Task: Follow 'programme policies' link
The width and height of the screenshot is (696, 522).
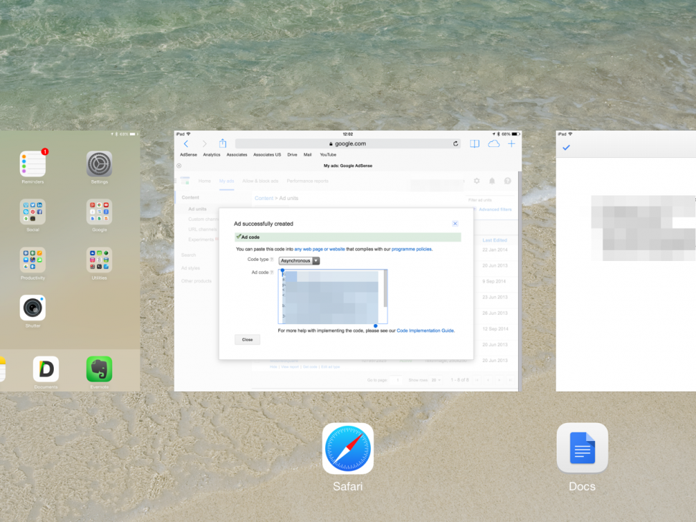Action: pyautogui.click(x=411, y=250)
